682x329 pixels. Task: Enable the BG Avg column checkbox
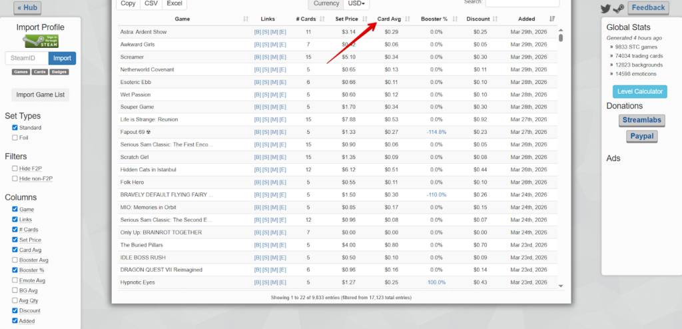click(15, 290)
